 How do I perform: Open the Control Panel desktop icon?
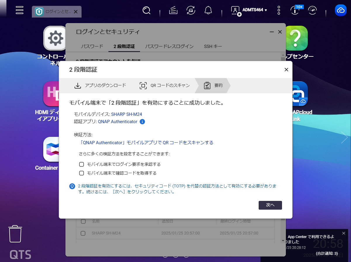[55, 38]
